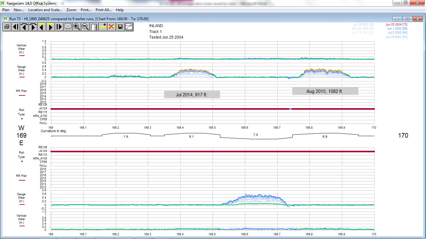
Task: Open the Plan menu
Action: click(x=6, y=10)
